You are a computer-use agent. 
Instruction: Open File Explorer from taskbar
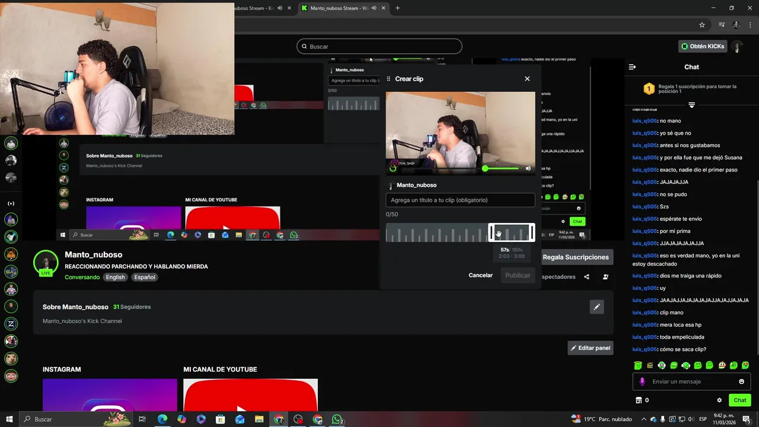259,419
